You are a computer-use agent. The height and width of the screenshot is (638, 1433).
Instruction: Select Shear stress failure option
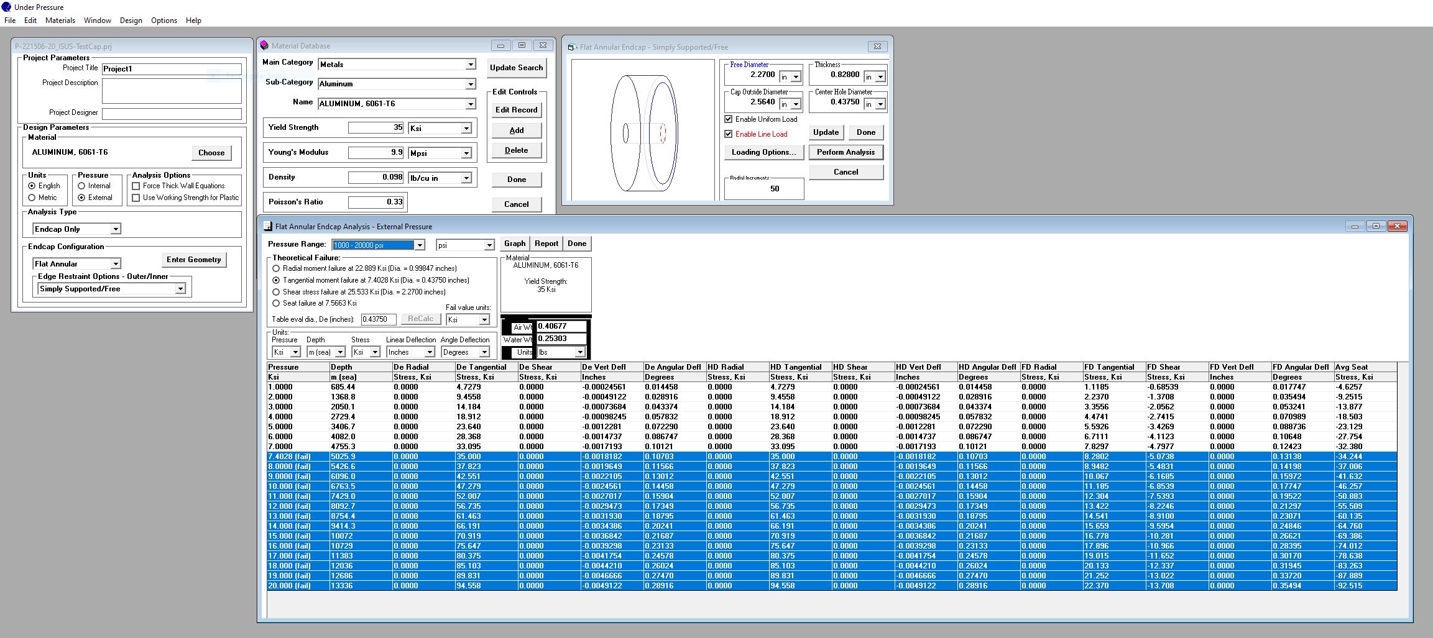click(276, 292)
